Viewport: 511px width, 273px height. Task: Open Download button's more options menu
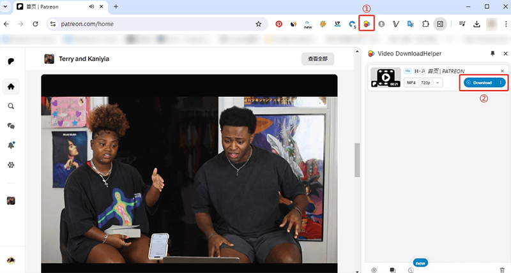coord(501,83)
